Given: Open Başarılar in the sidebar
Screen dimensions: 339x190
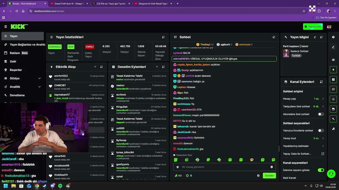Looking at the screenshot, I should pyautogui.click(x=23, y=70).
